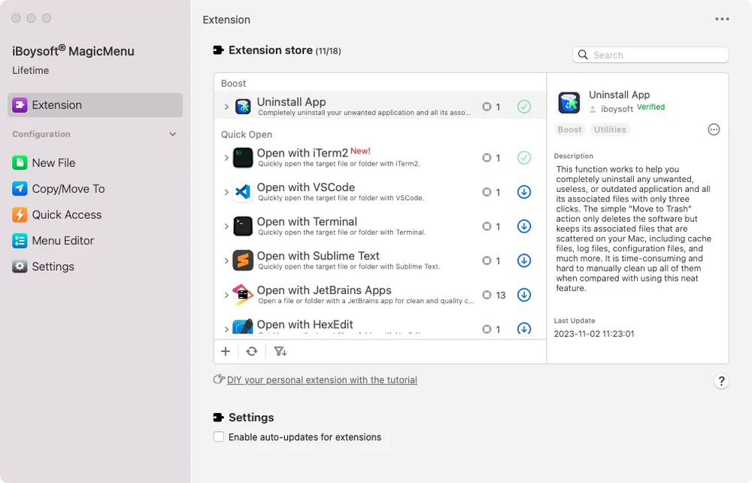Enable auto-updates for extensions checkbox

tap(219, 437)
